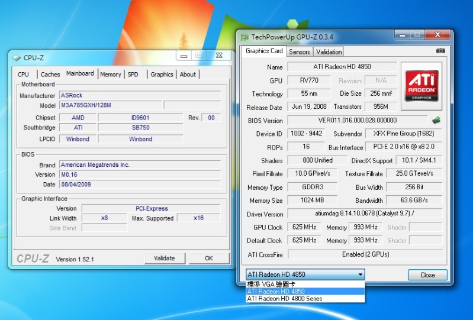
Task: Click the BIOS save chip icon
Action: [436, 120]
